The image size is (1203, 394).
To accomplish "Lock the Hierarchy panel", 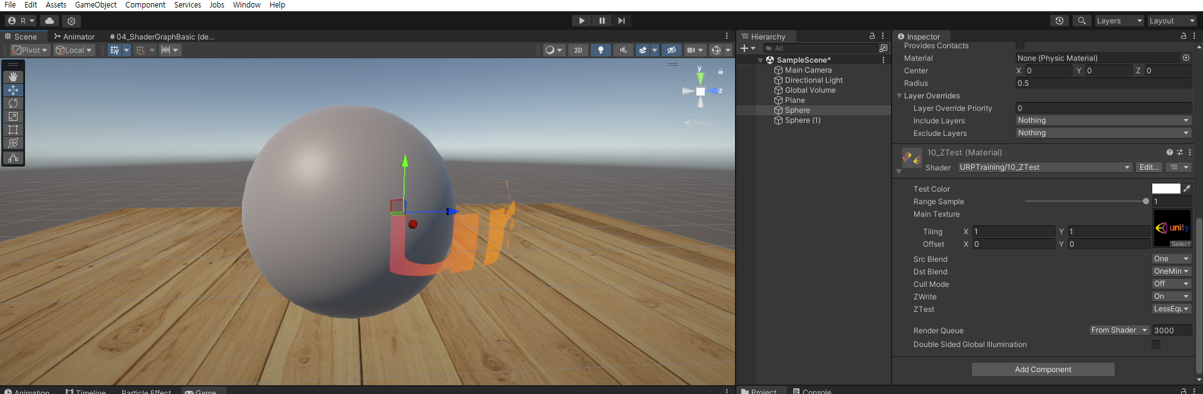I will pos(872,36).
